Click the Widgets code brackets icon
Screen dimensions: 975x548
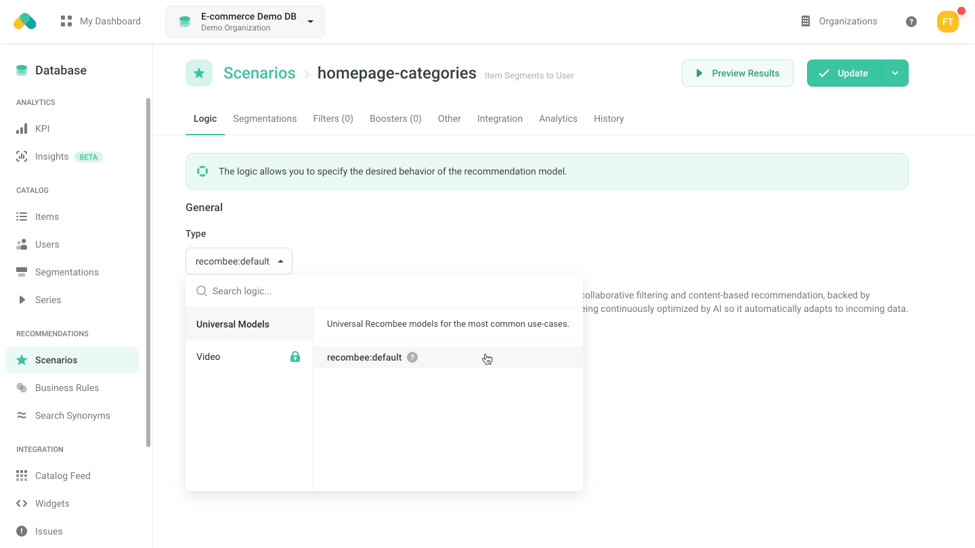point(22,503)
